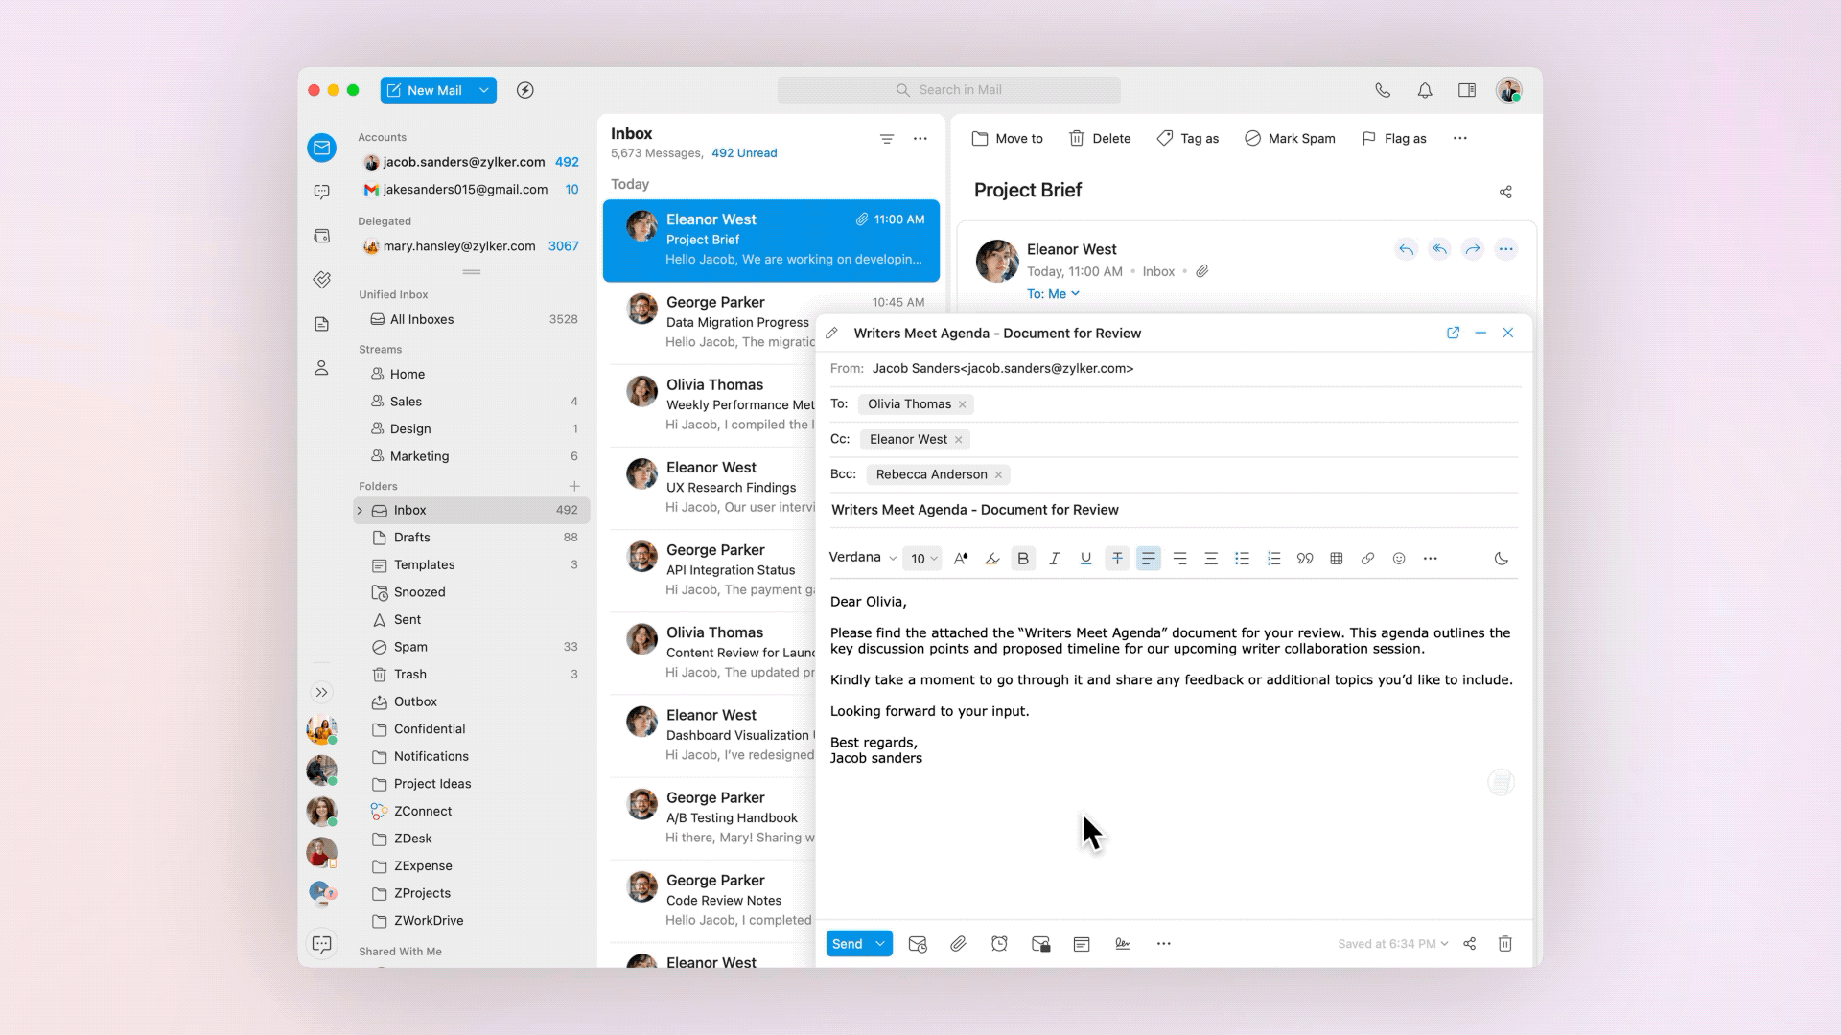The width and height of the screenshot is (1841, 1035).
Task: Click the schedule send envelope-clock icon
Action: (x=917, y=944)
